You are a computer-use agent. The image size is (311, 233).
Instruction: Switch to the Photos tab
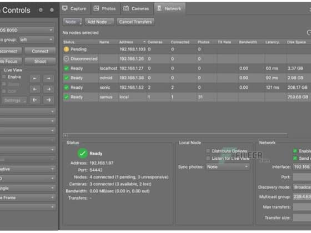pyautogui.click(x=105, y=8)
